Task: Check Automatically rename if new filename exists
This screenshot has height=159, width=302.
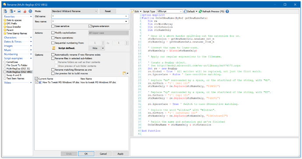Action: 53,55
